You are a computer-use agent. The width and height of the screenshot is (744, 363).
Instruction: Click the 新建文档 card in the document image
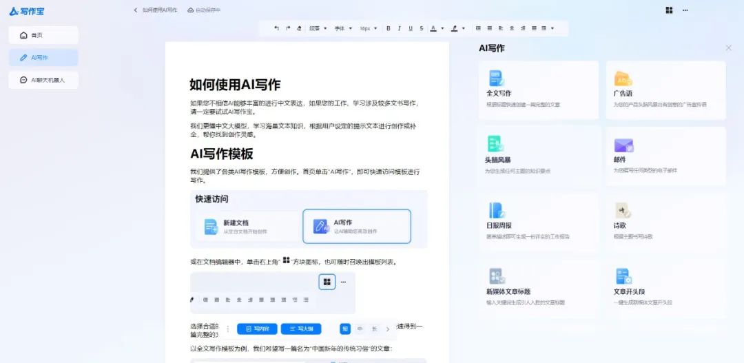click(247, 227)
